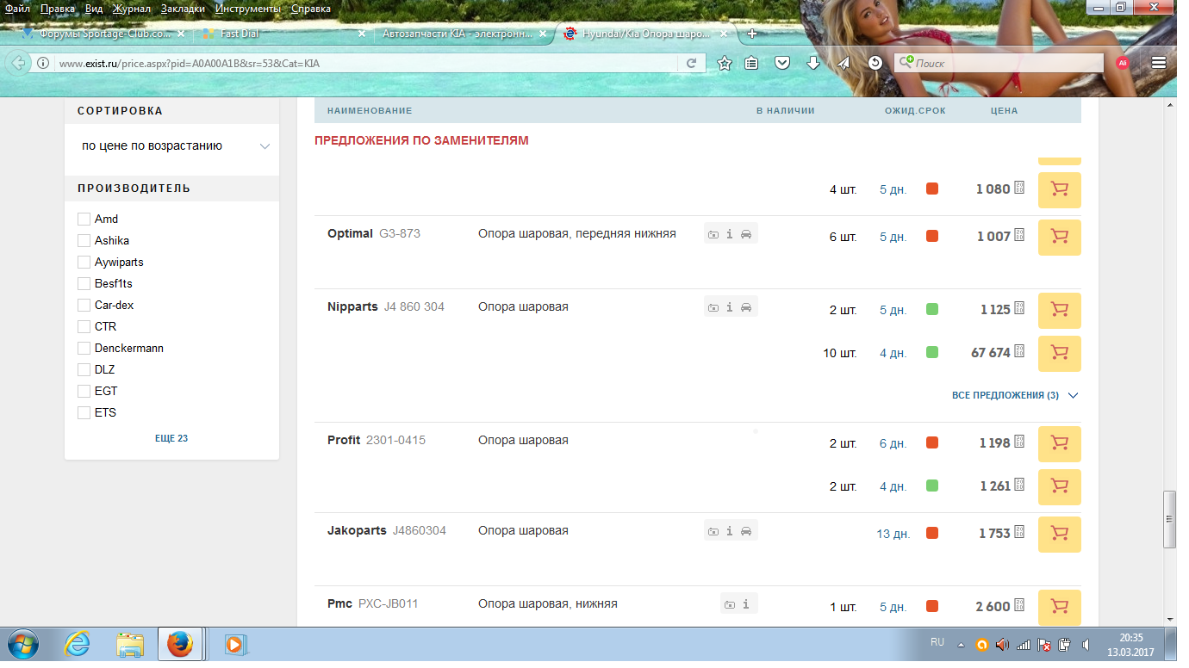Add Jakoparts J4860304 to cart
The width and height of the screenshot is (1189, 668).
1059,534
